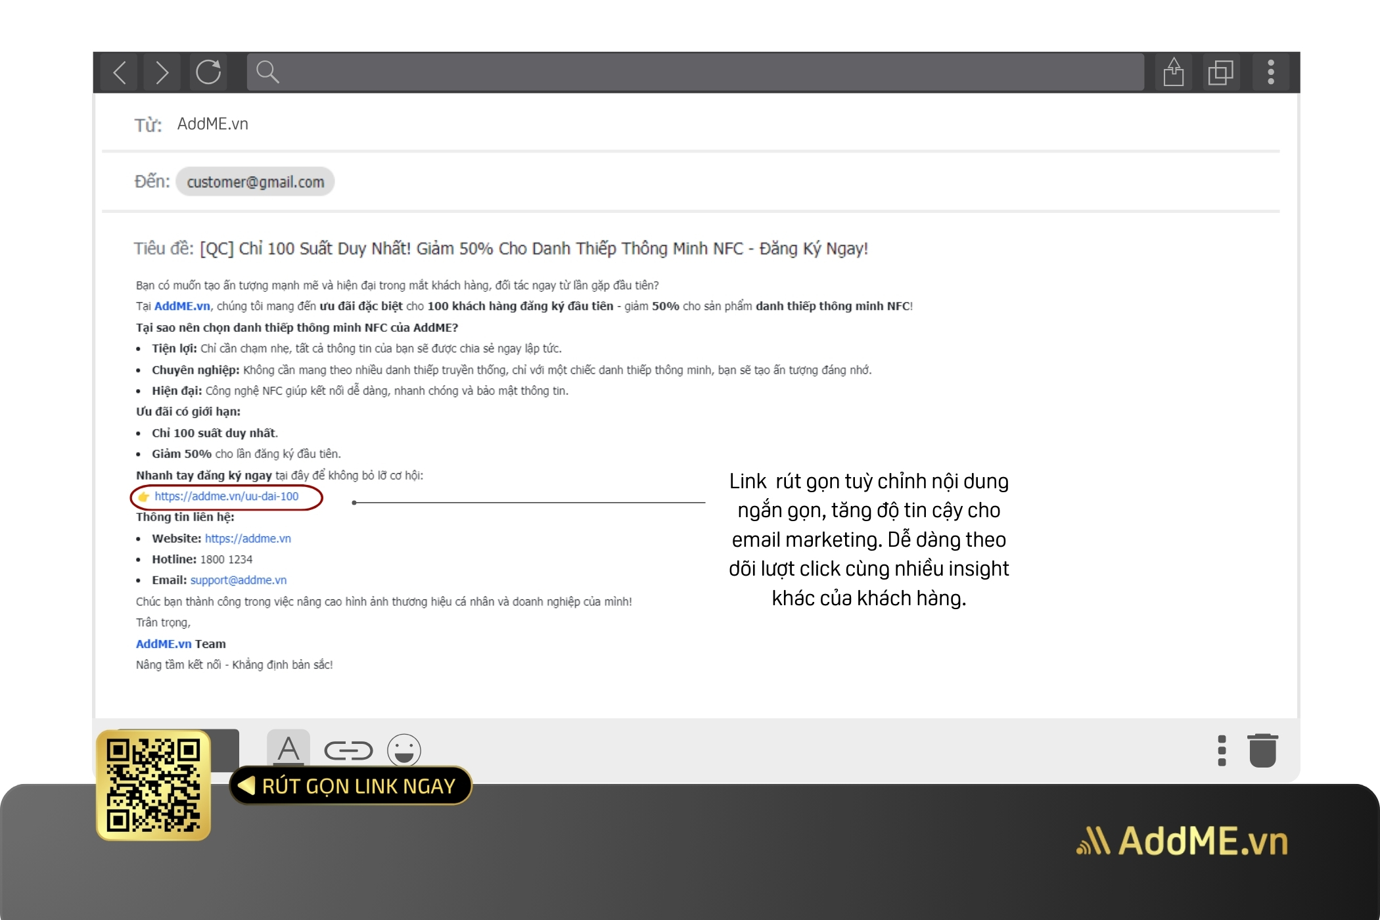Click the Hotline number 1800 1234
Viewport: 1380px width, 920px height.
coord(226,559)
